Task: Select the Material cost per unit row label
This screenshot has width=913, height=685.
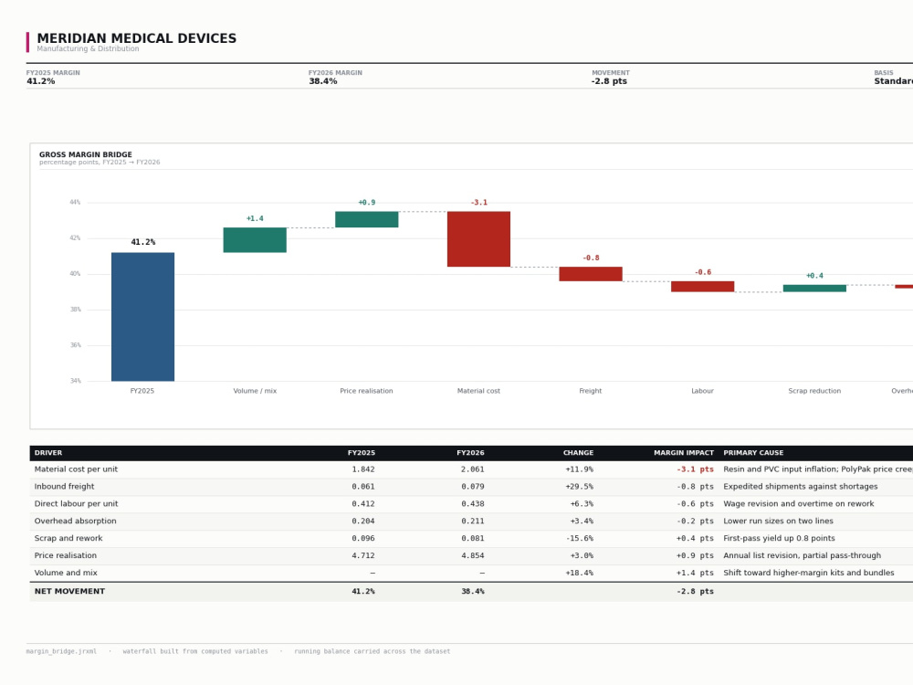Action: point(76,469)
